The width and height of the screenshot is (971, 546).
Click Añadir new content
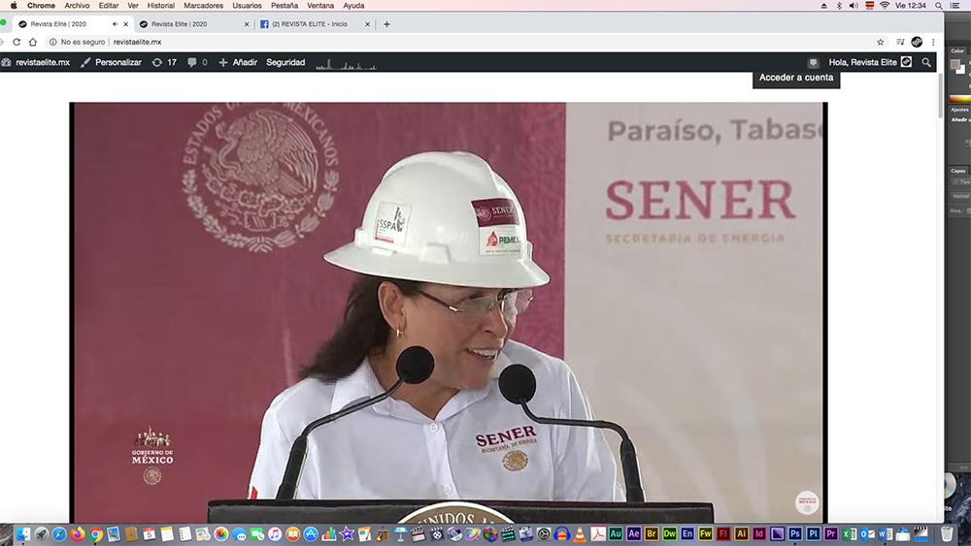[x=238, y=62]
